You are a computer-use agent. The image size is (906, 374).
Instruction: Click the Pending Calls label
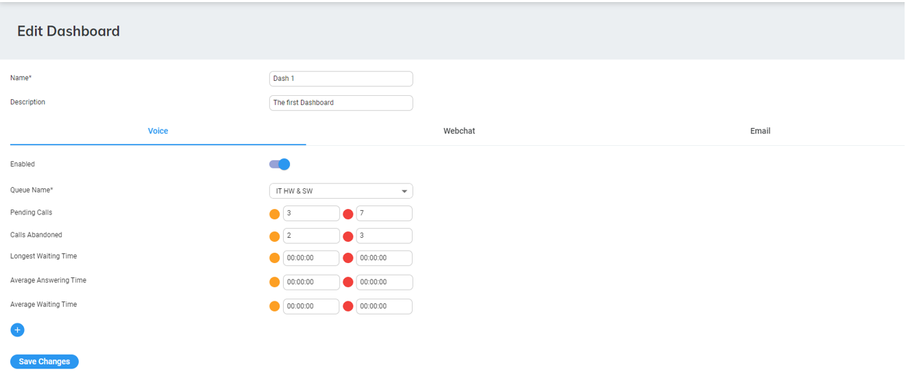(x=31, y=212)
